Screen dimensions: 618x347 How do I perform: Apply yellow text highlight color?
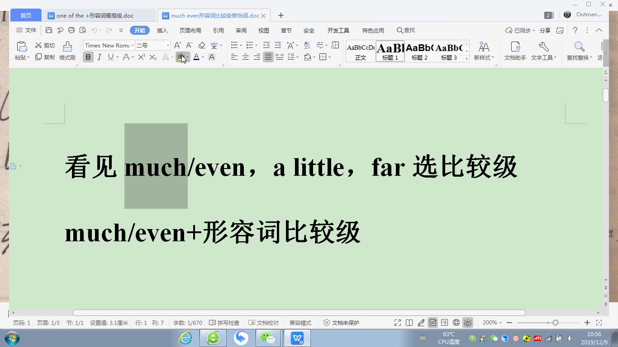181,57
